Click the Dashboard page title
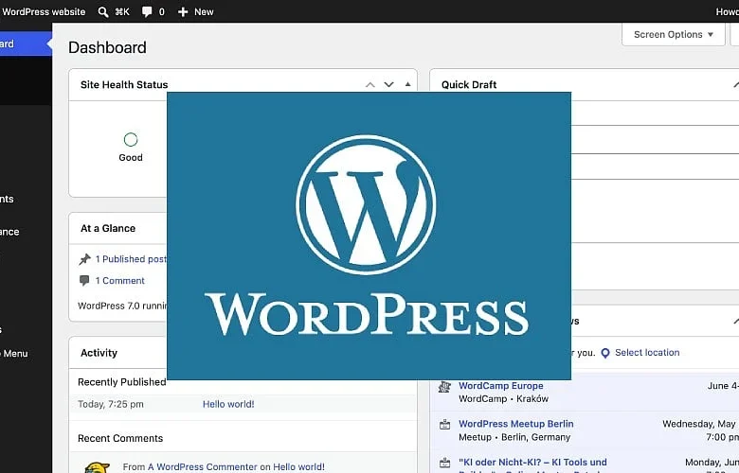The height and width of the screenshot is (473, 739). click(107, 47)
